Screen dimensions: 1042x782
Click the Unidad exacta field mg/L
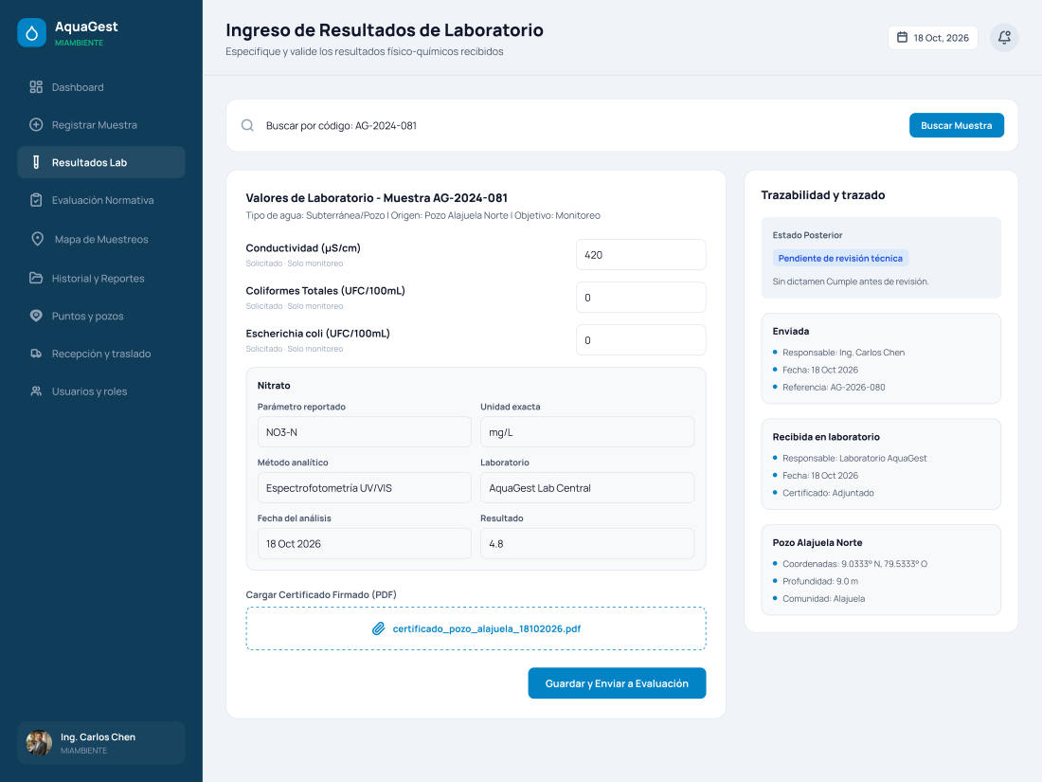(586, 432)
